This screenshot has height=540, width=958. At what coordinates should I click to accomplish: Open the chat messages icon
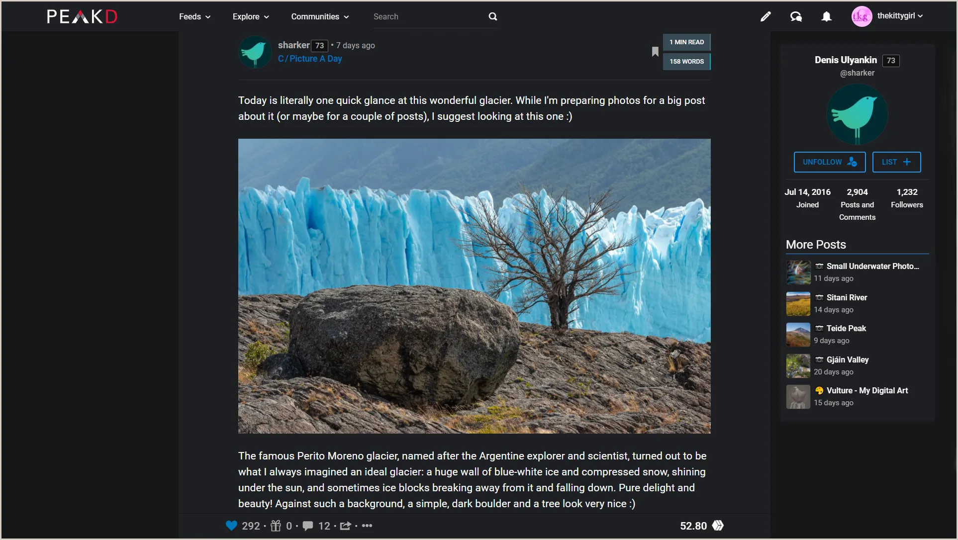pos(796,16)
